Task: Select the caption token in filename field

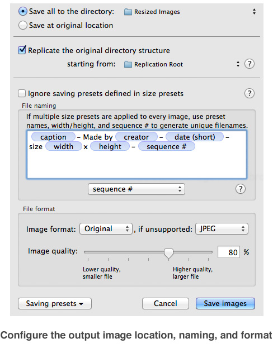Action: tap(53, 137)
